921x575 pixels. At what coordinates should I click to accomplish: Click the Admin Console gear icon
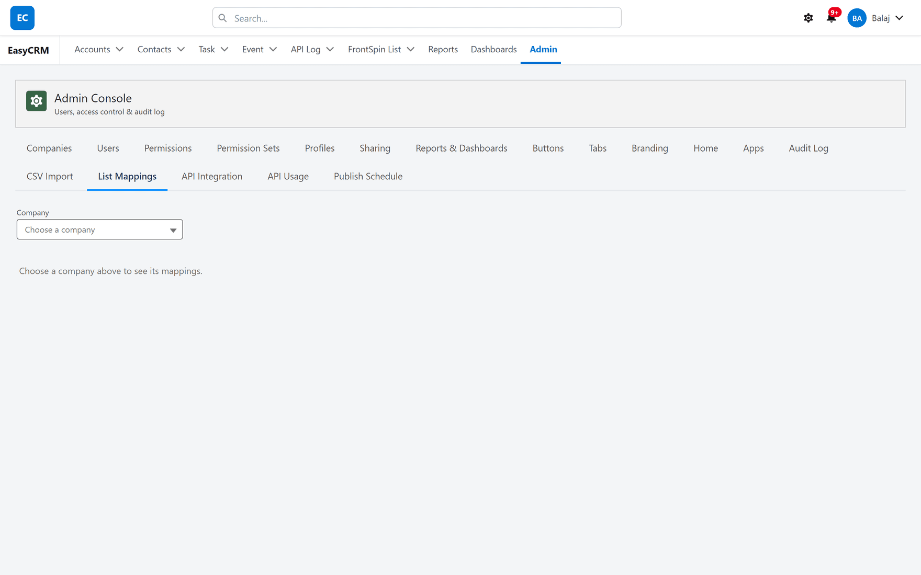37,101
